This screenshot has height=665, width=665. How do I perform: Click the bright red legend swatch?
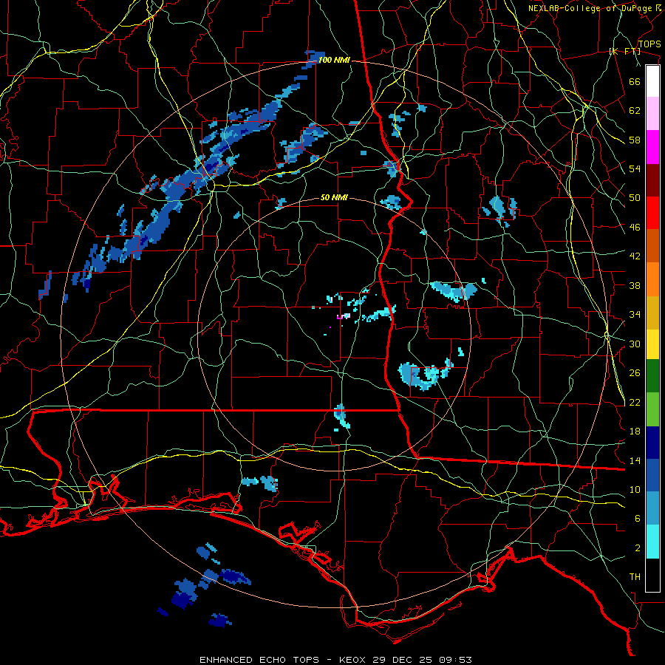652,213
